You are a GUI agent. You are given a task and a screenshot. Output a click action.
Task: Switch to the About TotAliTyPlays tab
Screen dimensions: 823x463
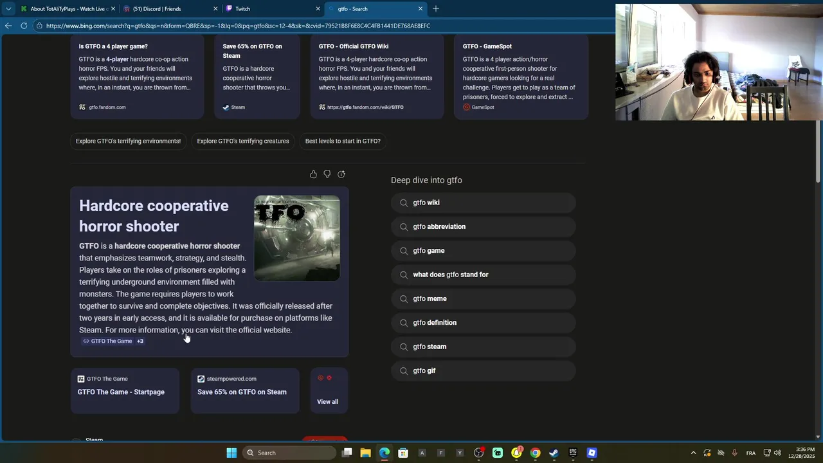(x=68, y=8)
